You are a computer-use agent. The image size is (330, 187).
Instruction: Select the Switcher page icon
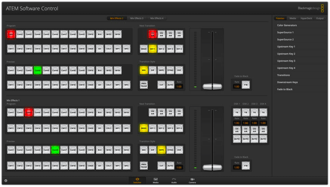pyautogui.click(x=137, y=180)
